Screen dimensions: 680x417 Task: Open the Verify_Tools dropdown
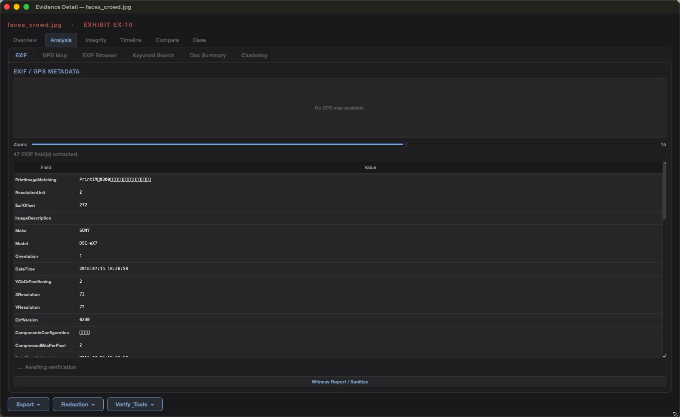click(135, 404)
